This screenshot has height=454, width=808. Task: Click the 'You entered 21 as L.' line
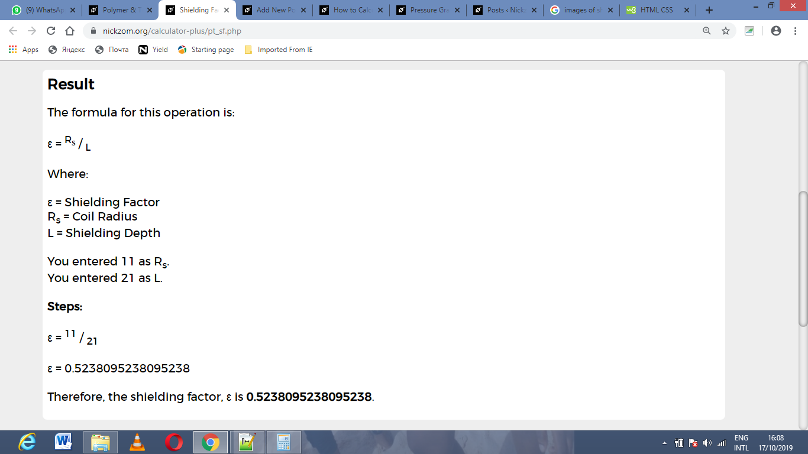point(105,278)
